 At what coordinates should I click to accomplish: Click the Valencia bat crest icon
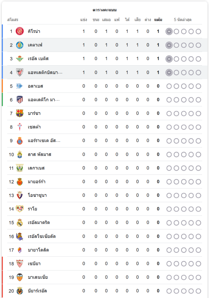[x=20, y=277]
